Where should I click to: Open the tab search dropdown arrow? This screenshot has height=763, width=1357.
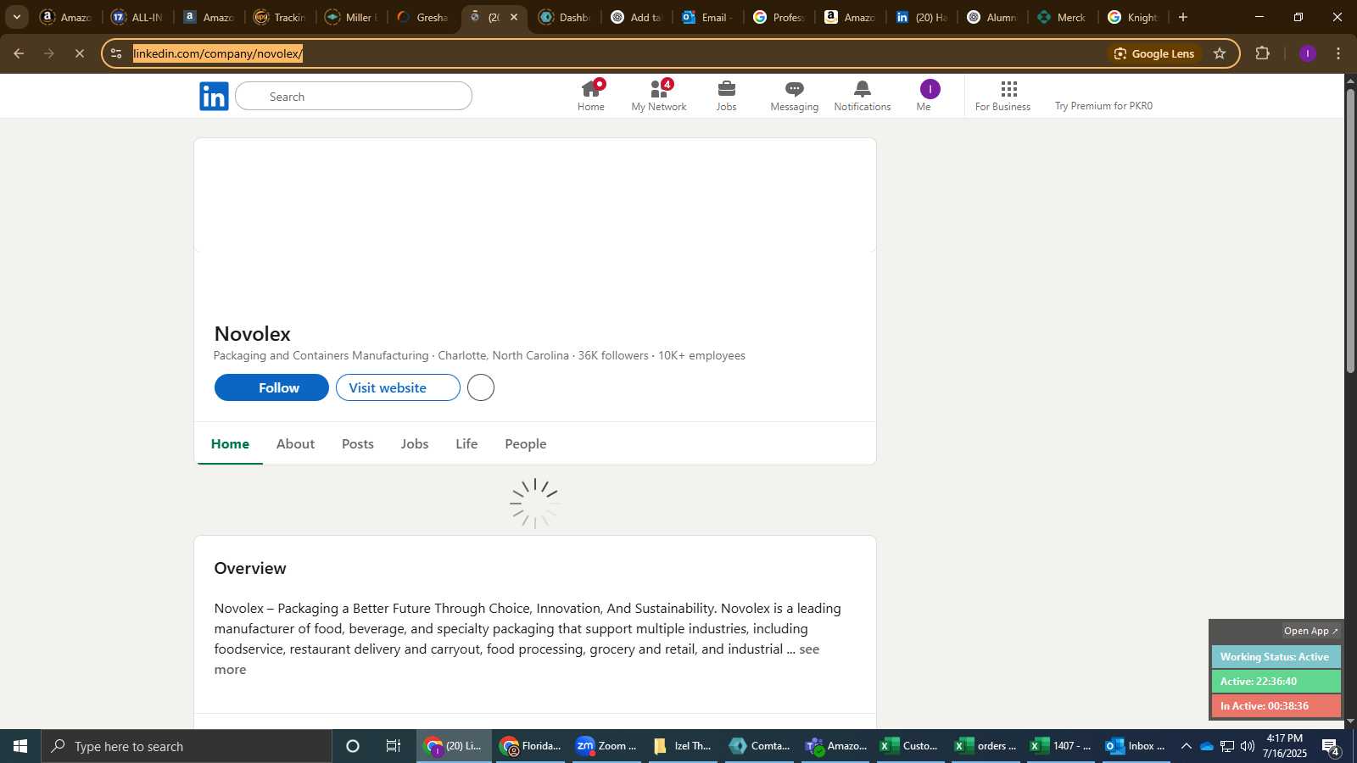pyautogui.click(x=16, y=17)
